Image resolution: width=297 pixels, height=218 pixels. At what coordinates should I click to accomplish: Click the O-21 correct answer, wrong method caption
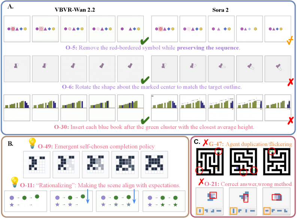248,184
